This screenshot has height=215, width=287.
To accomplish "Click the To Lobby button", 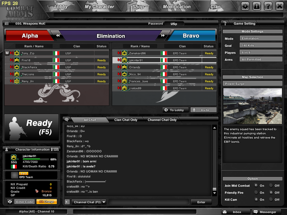I will coord(175,110).
